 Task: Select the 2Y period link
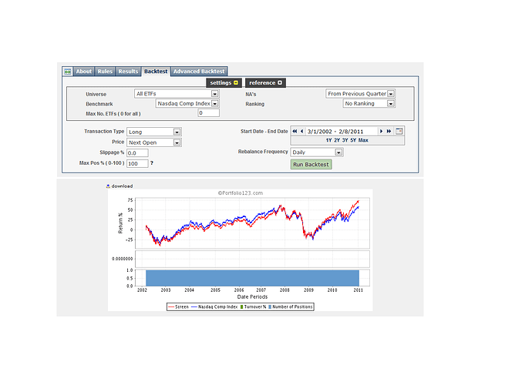click(x=337, y=140)
